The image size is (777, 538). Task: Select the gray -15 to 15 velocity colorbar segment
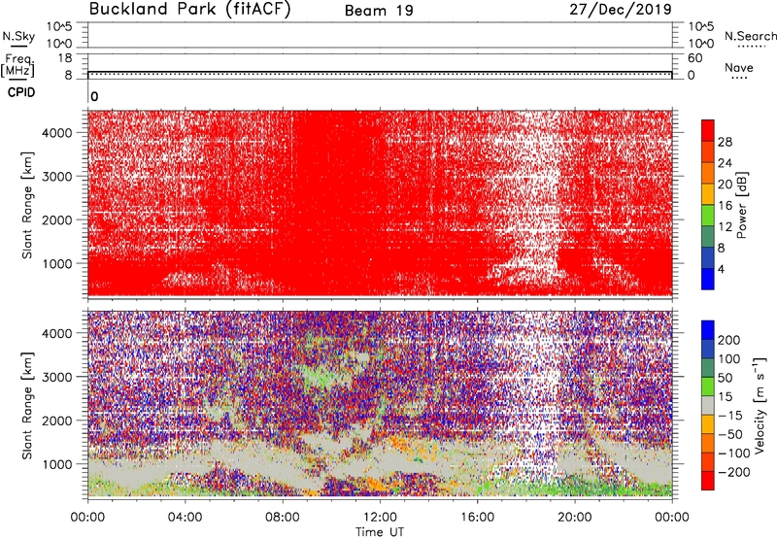point(708,405)
